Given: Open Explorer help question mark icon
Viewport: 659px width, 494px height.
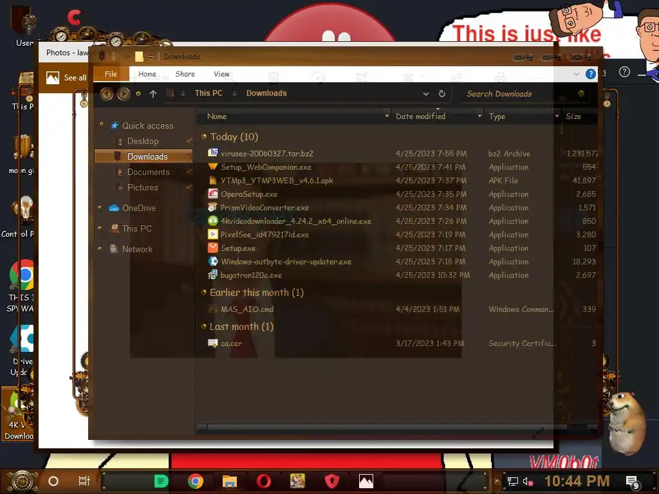Looking at the screenshot, I should click(x=591, y=75).
